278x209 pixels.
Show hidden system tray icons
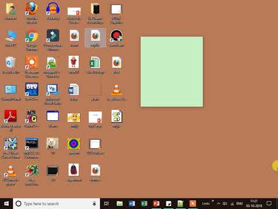(x=218, y=204)
